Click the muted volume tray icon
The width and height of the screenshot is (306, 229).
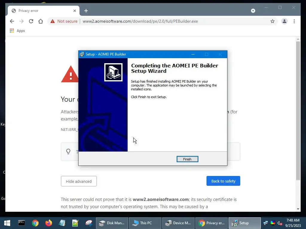click(280, 223)
